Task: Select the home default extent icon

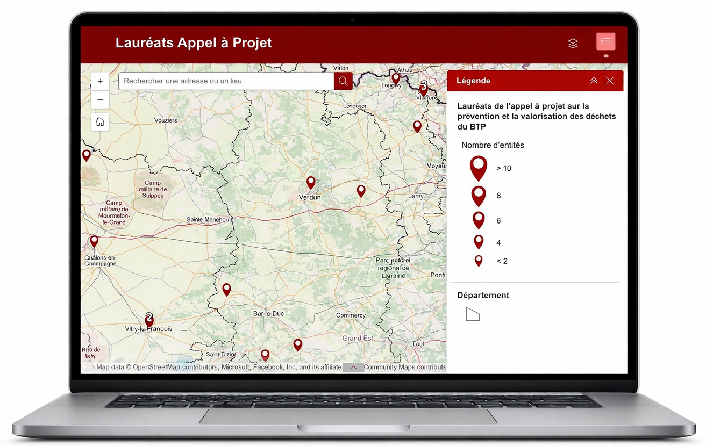Action: tap(100, 121)
